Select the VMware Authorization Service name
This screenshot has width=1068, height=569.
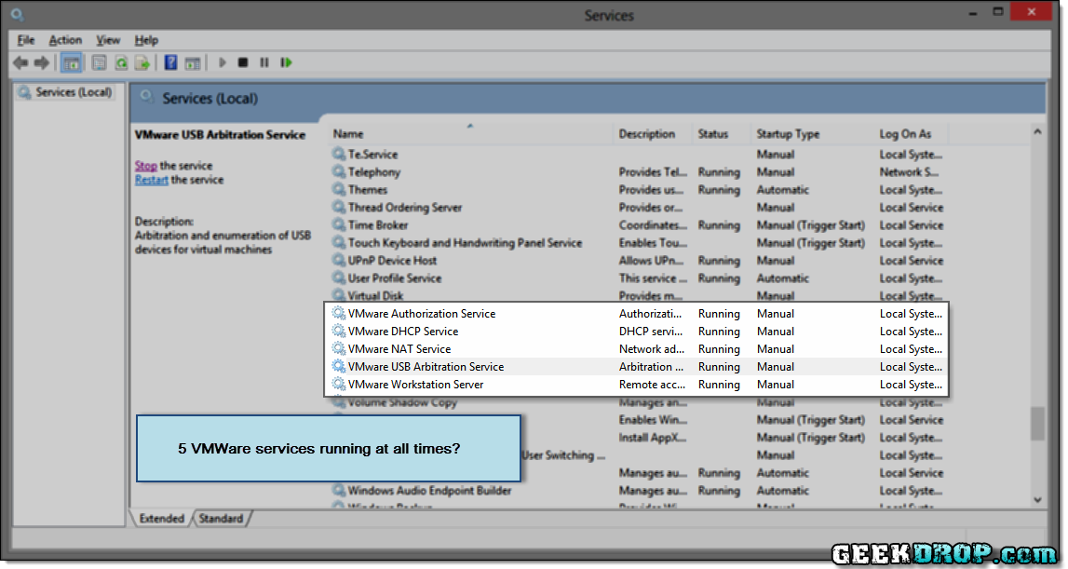click(422, 314)
